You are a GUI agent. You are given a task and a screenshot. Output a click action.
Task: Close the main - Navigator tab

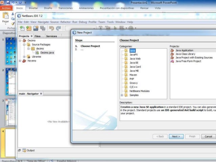pyautogui.click(x=41, y=94)
